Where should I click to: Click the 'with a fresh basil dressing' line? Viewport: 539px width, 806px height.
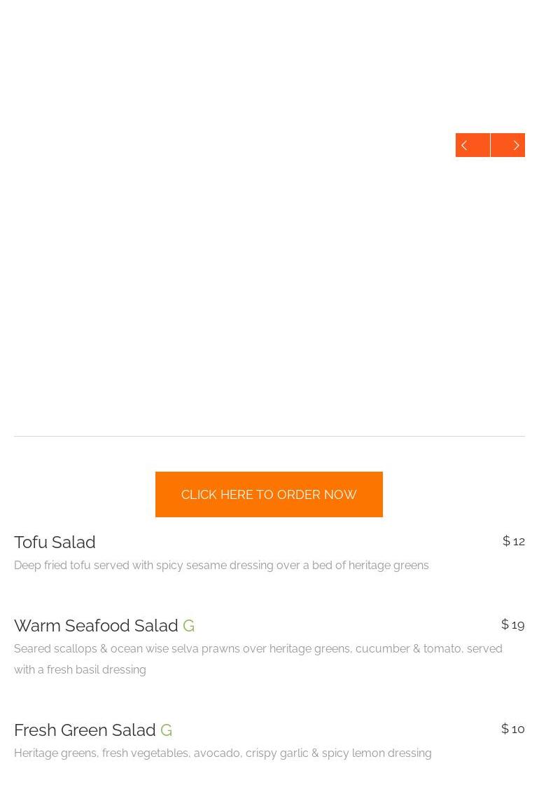[x=80, y=670]
